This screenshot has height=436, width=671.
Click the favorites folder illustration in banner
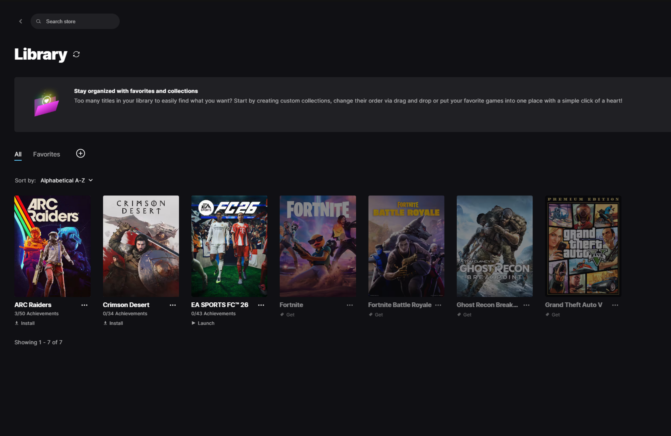point(46,103)
